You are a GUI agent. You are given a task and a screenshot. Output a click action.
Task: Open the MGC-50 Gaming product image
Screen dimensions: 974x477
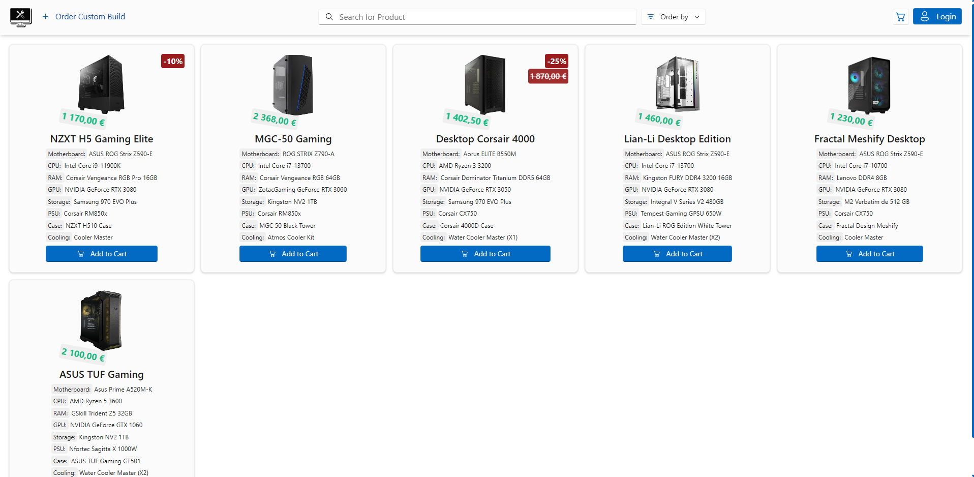click(x=293, y=84)
